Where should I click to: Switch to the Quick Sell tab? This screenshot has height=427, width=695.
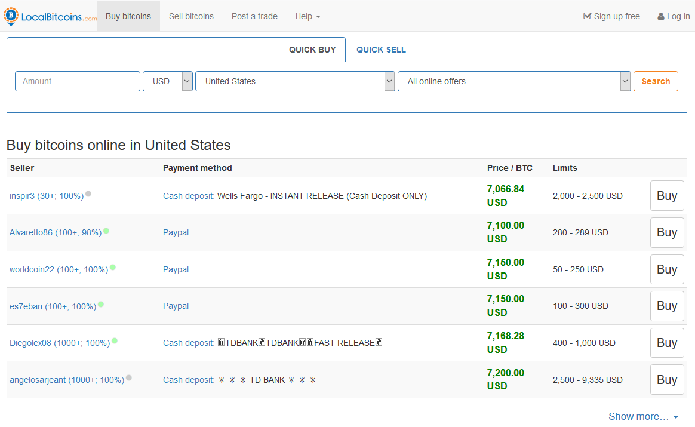381,50
